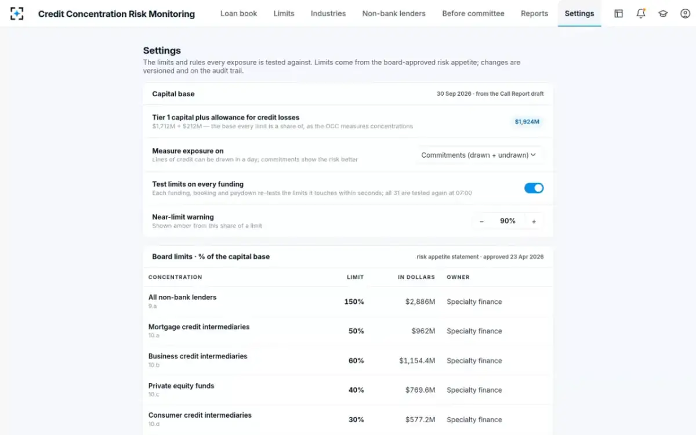Click the 40% limit value
This screenshot has width=696, height=435.
[356, 390]
